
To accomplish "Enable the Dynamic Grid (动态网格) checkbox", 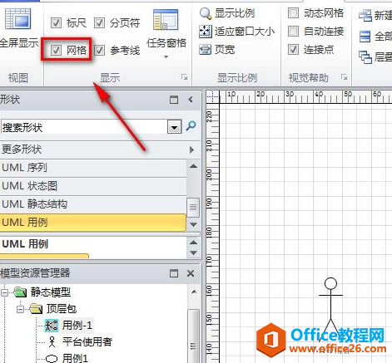I will 293,13.
